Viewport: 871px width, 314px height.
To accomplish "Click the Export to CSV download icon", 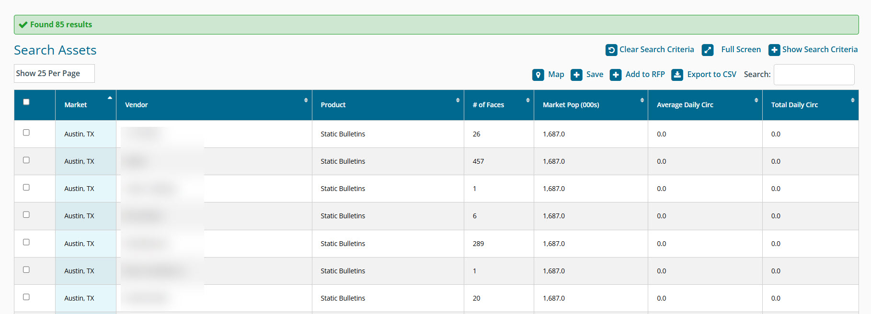I will (677, 75).
